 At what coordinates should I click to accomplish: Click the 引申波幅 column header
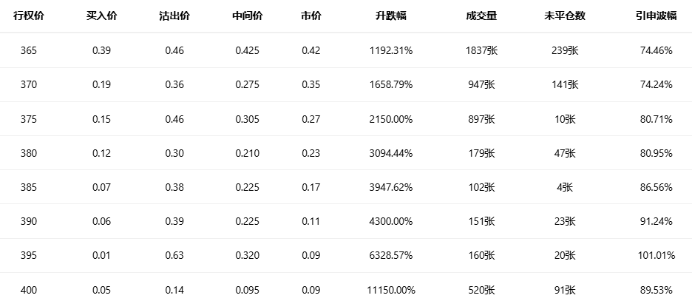(x=656, y=16)
